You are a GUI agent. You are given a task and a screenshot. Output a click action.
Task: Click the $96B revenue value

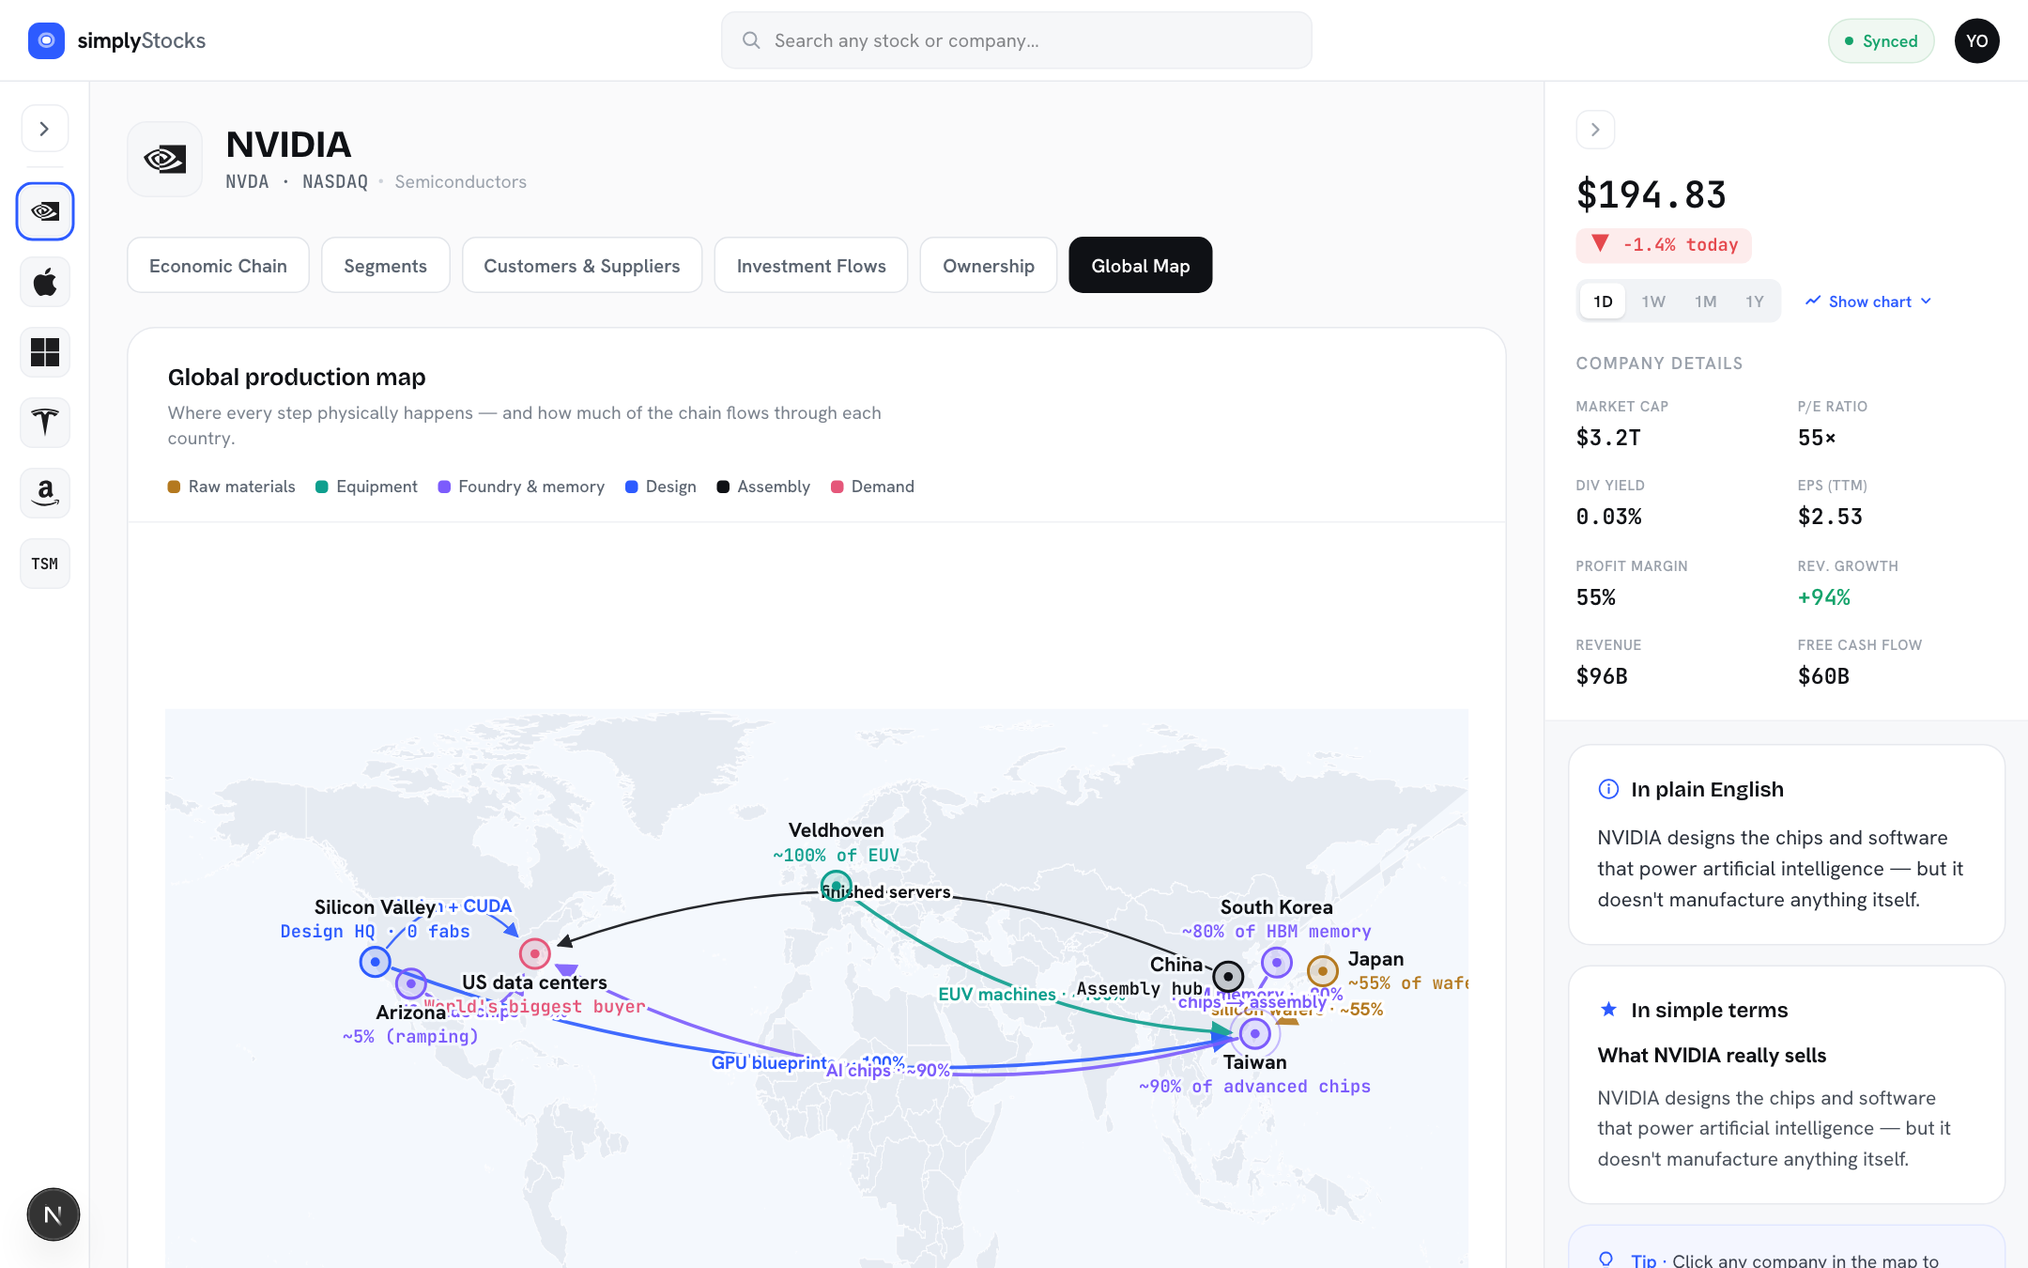click(x=1602, y=676)
